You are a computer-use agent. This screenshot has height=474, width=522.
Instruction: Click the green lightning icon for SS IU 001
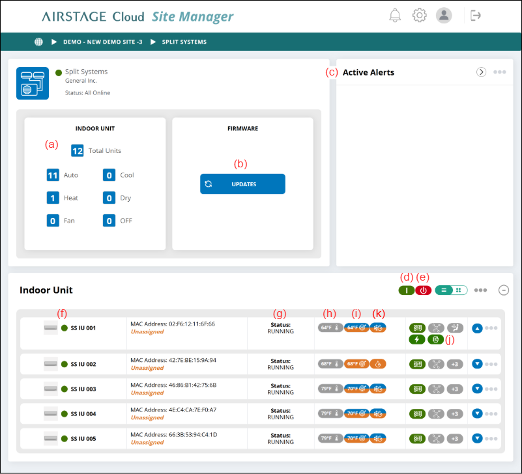[417, 339]
